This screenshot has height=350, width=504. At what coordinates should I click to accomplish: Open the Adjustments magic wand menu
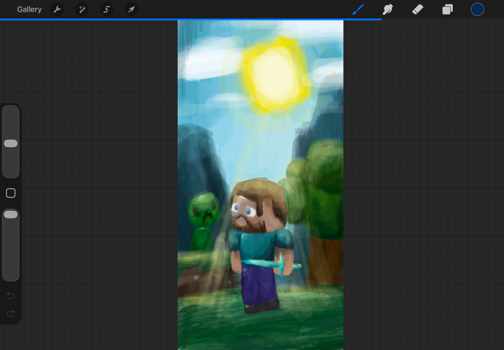point(82,9)
